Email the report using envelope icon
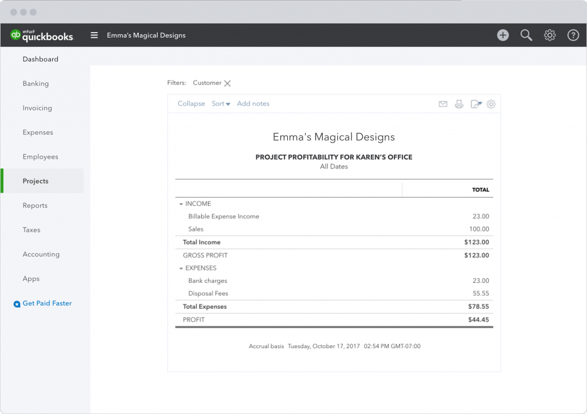 click(443, 104)
